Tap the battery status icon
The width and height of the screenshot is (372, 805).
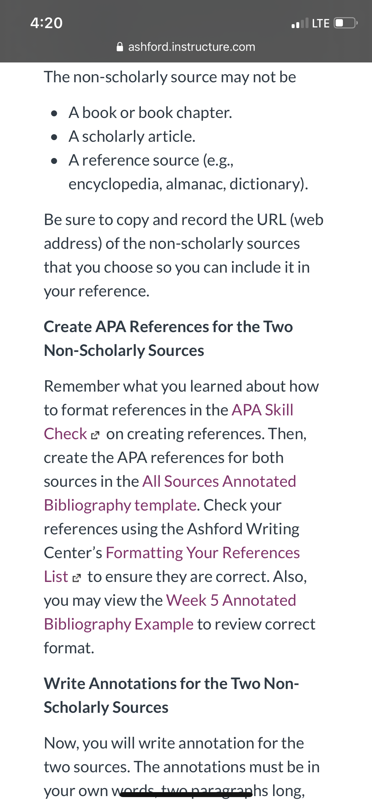point(346,23)
